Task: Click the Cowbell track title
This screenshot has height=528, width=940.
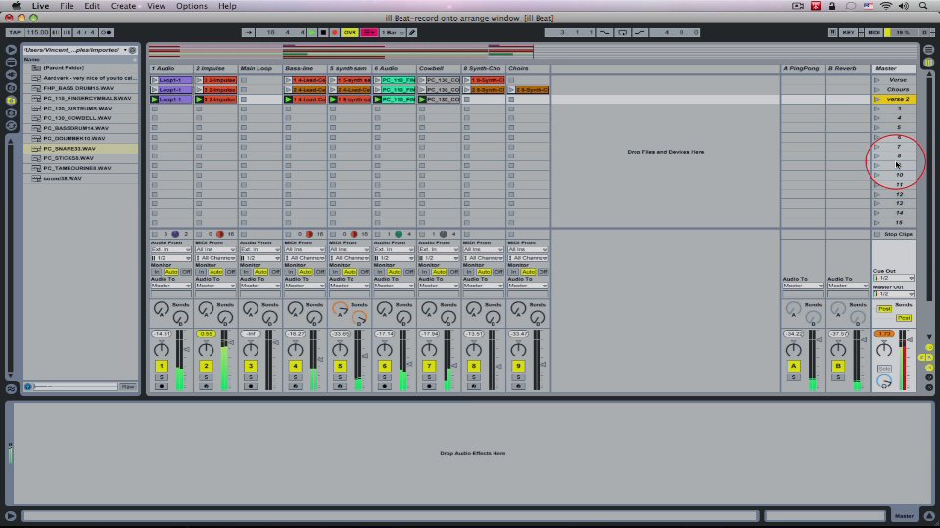Action: click(x=439, y=68)
